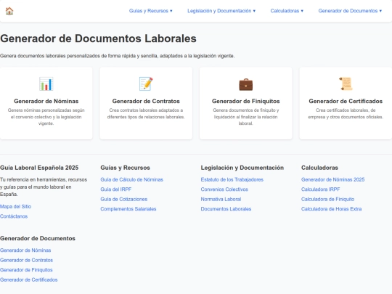Open the Generador de Nóminas card title
Screen dimensions: 392x294
point(46,101)
